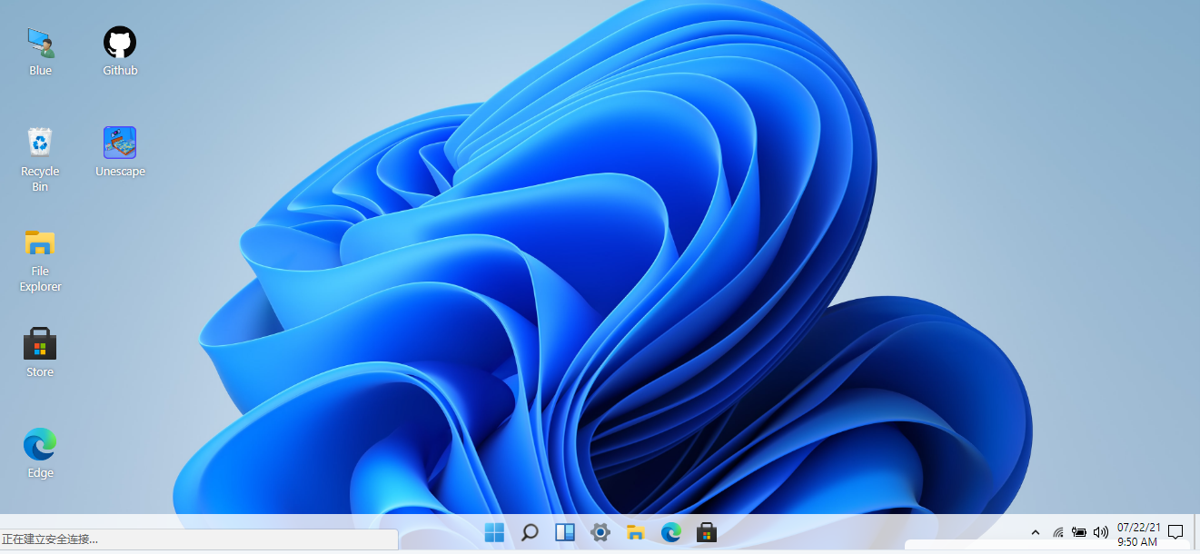Launch Edge from its desktop shortcut
1200x554 pixels.
pyautogui.click(x=39, y=443)
